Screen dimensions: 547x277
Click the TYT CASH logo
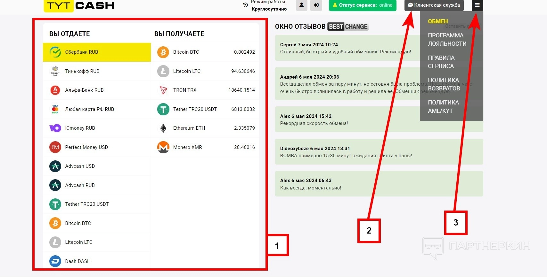pyautogui.click(x=79, y=5)
